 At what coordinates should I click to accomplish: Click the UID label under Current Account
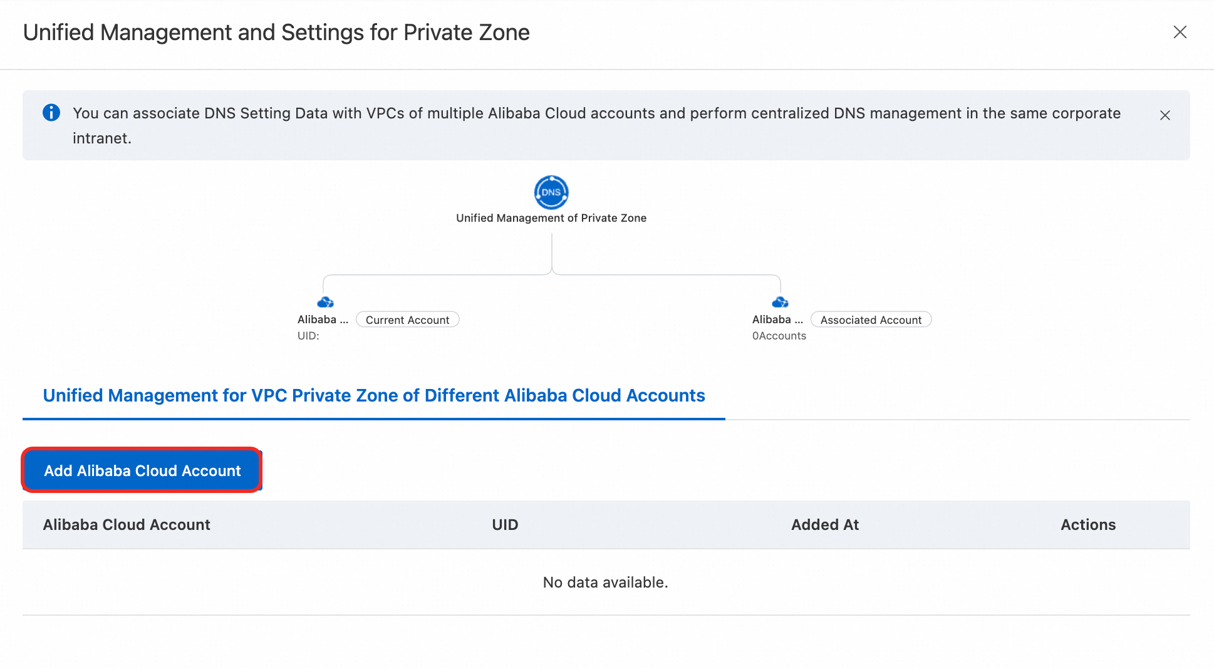[x=308, y=336]
